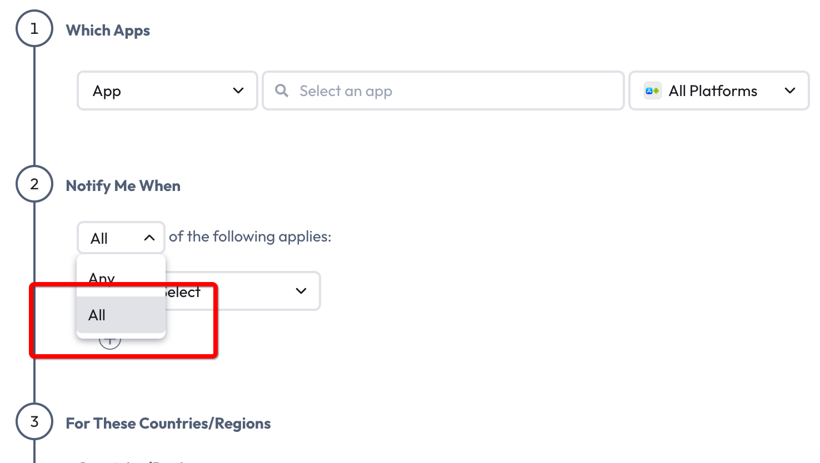Click the Which Apps heading
820x463 pixels.
click(108, 31)
